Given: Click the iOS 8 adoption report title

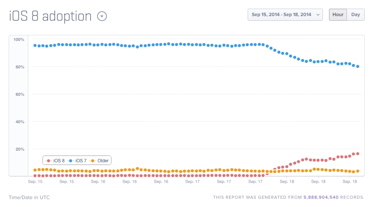Looking at the screenshot, I should 50,16.
